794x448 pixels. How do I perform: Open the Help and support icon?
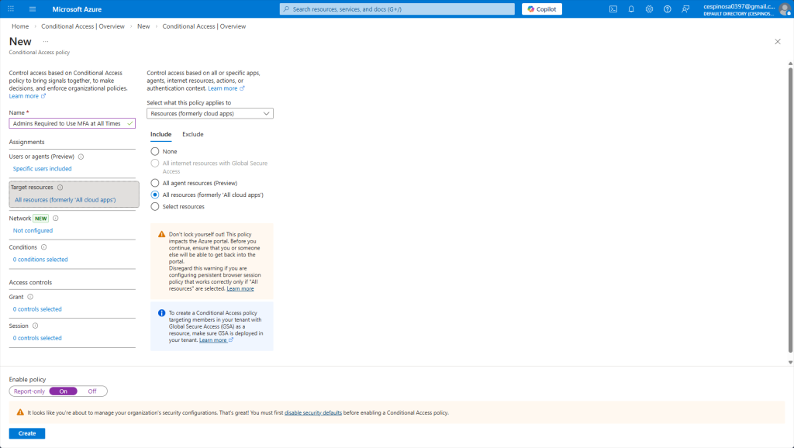[x=667, y=9]
